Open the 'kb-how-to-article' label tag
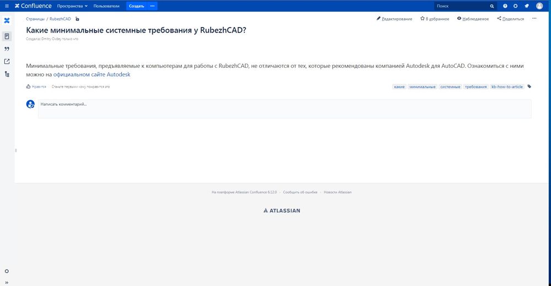The width and height of the screenshot is (551, 286). [x=507, y=87]
